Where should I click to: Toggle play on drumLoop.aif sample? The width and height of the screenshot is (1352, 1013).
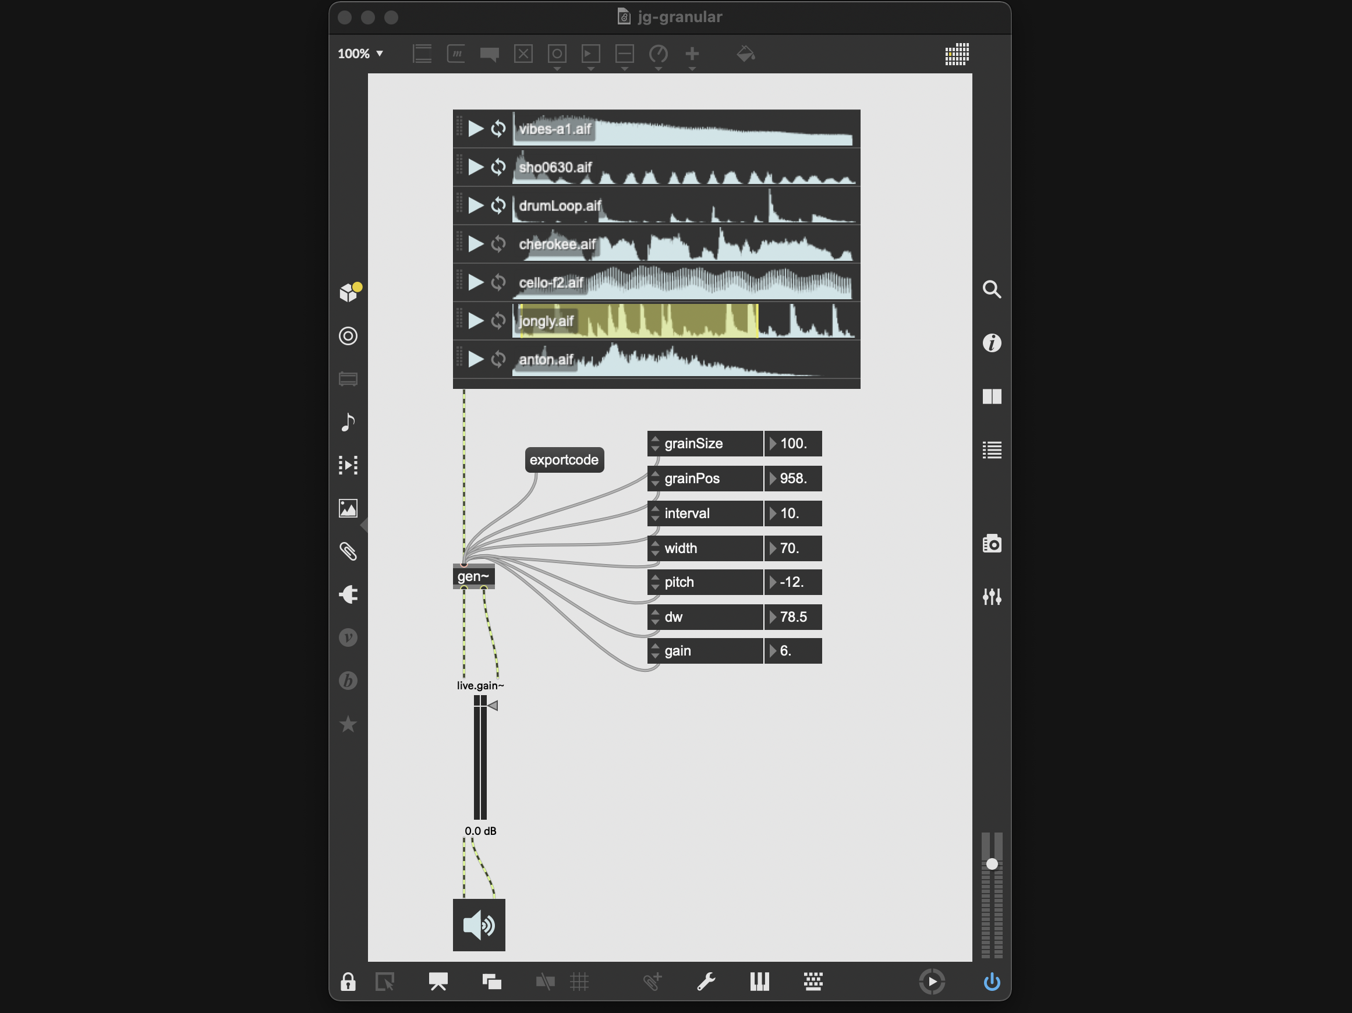click(476, 207)
